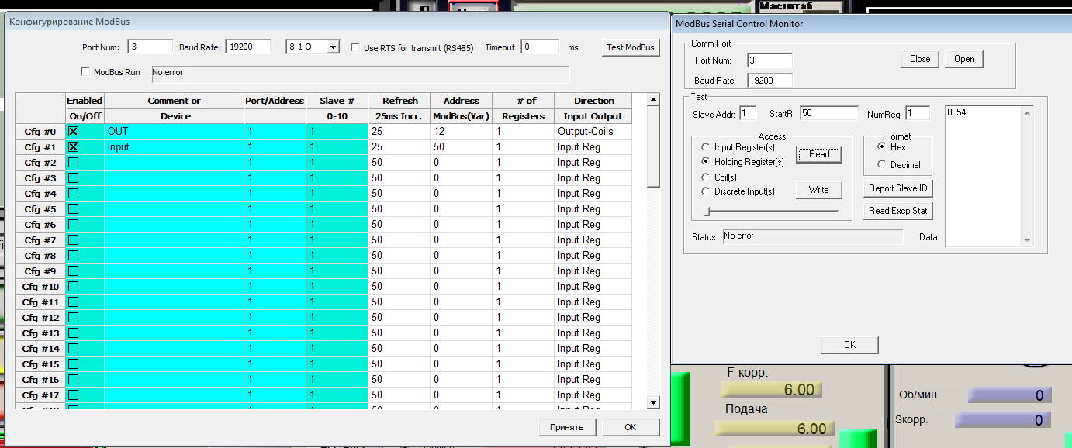Click the Write button
Screen dimensions: 1072x448
819,190
